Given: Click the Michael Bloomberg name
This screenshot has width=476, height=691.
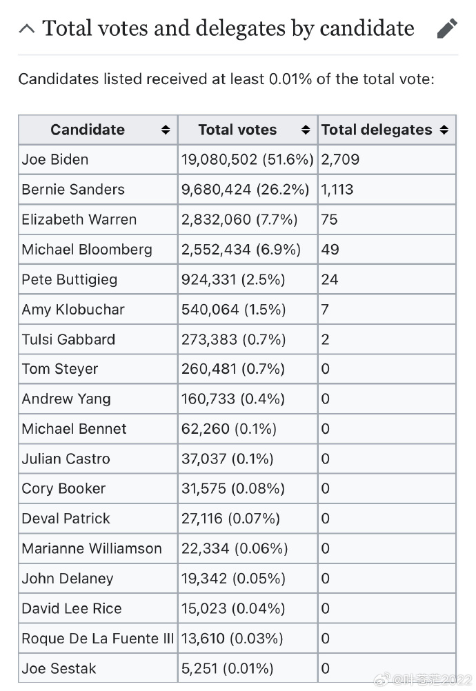Looking at the screenshot, I should click(x=87, y=250).
